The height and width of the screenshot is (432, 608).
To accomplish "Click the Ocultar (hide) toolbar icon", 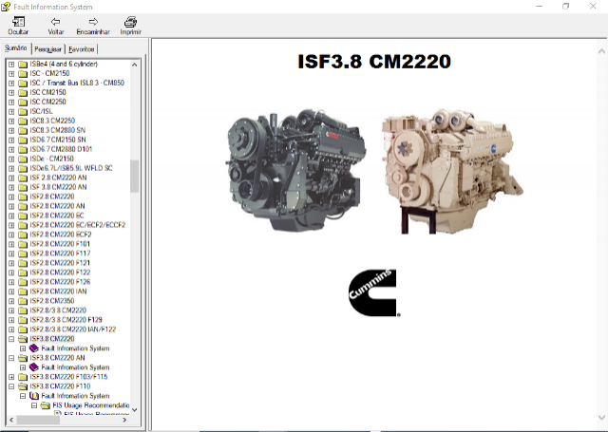I will 18,22.
